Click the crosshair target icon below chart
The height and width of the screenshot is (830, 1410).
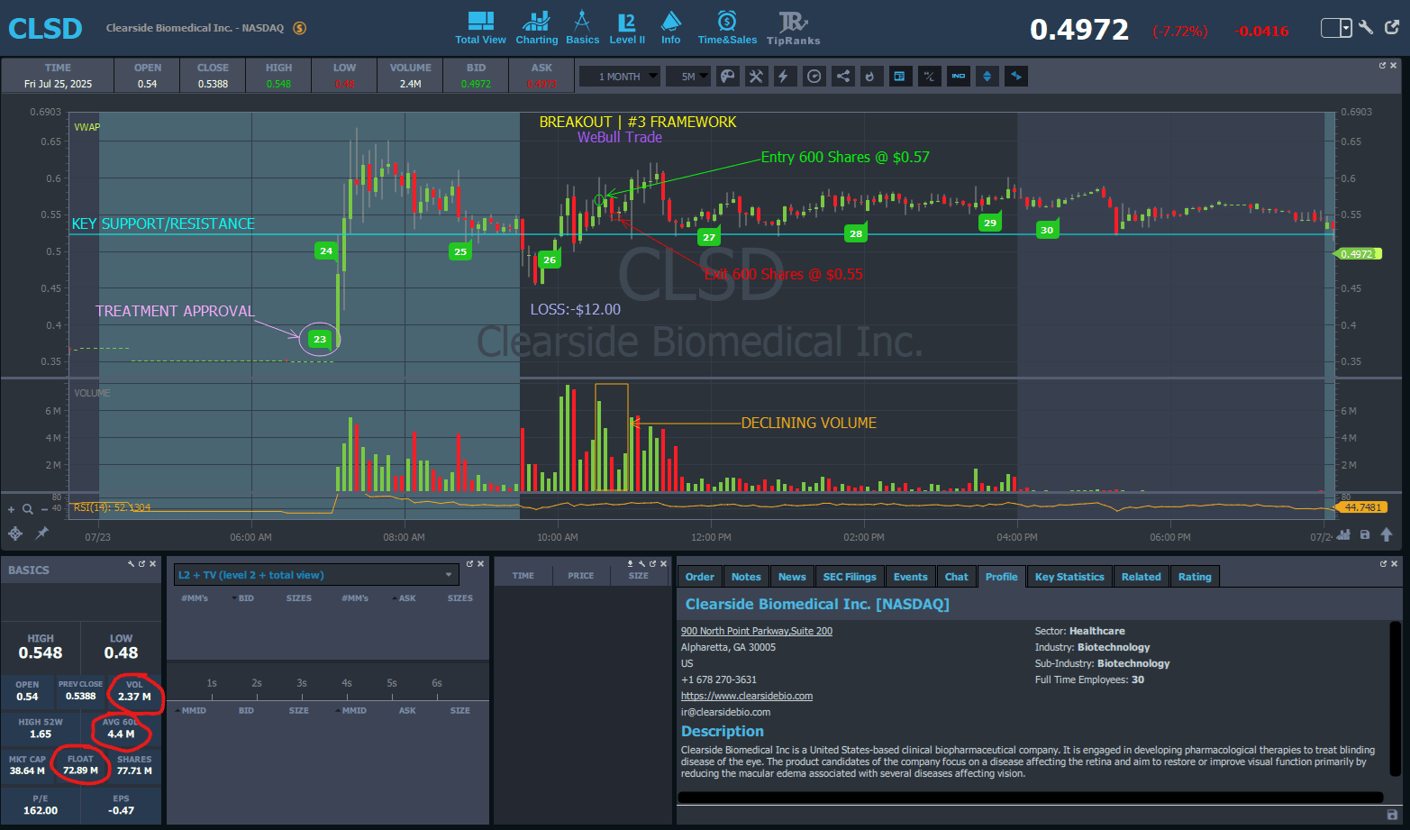(15, 534)
